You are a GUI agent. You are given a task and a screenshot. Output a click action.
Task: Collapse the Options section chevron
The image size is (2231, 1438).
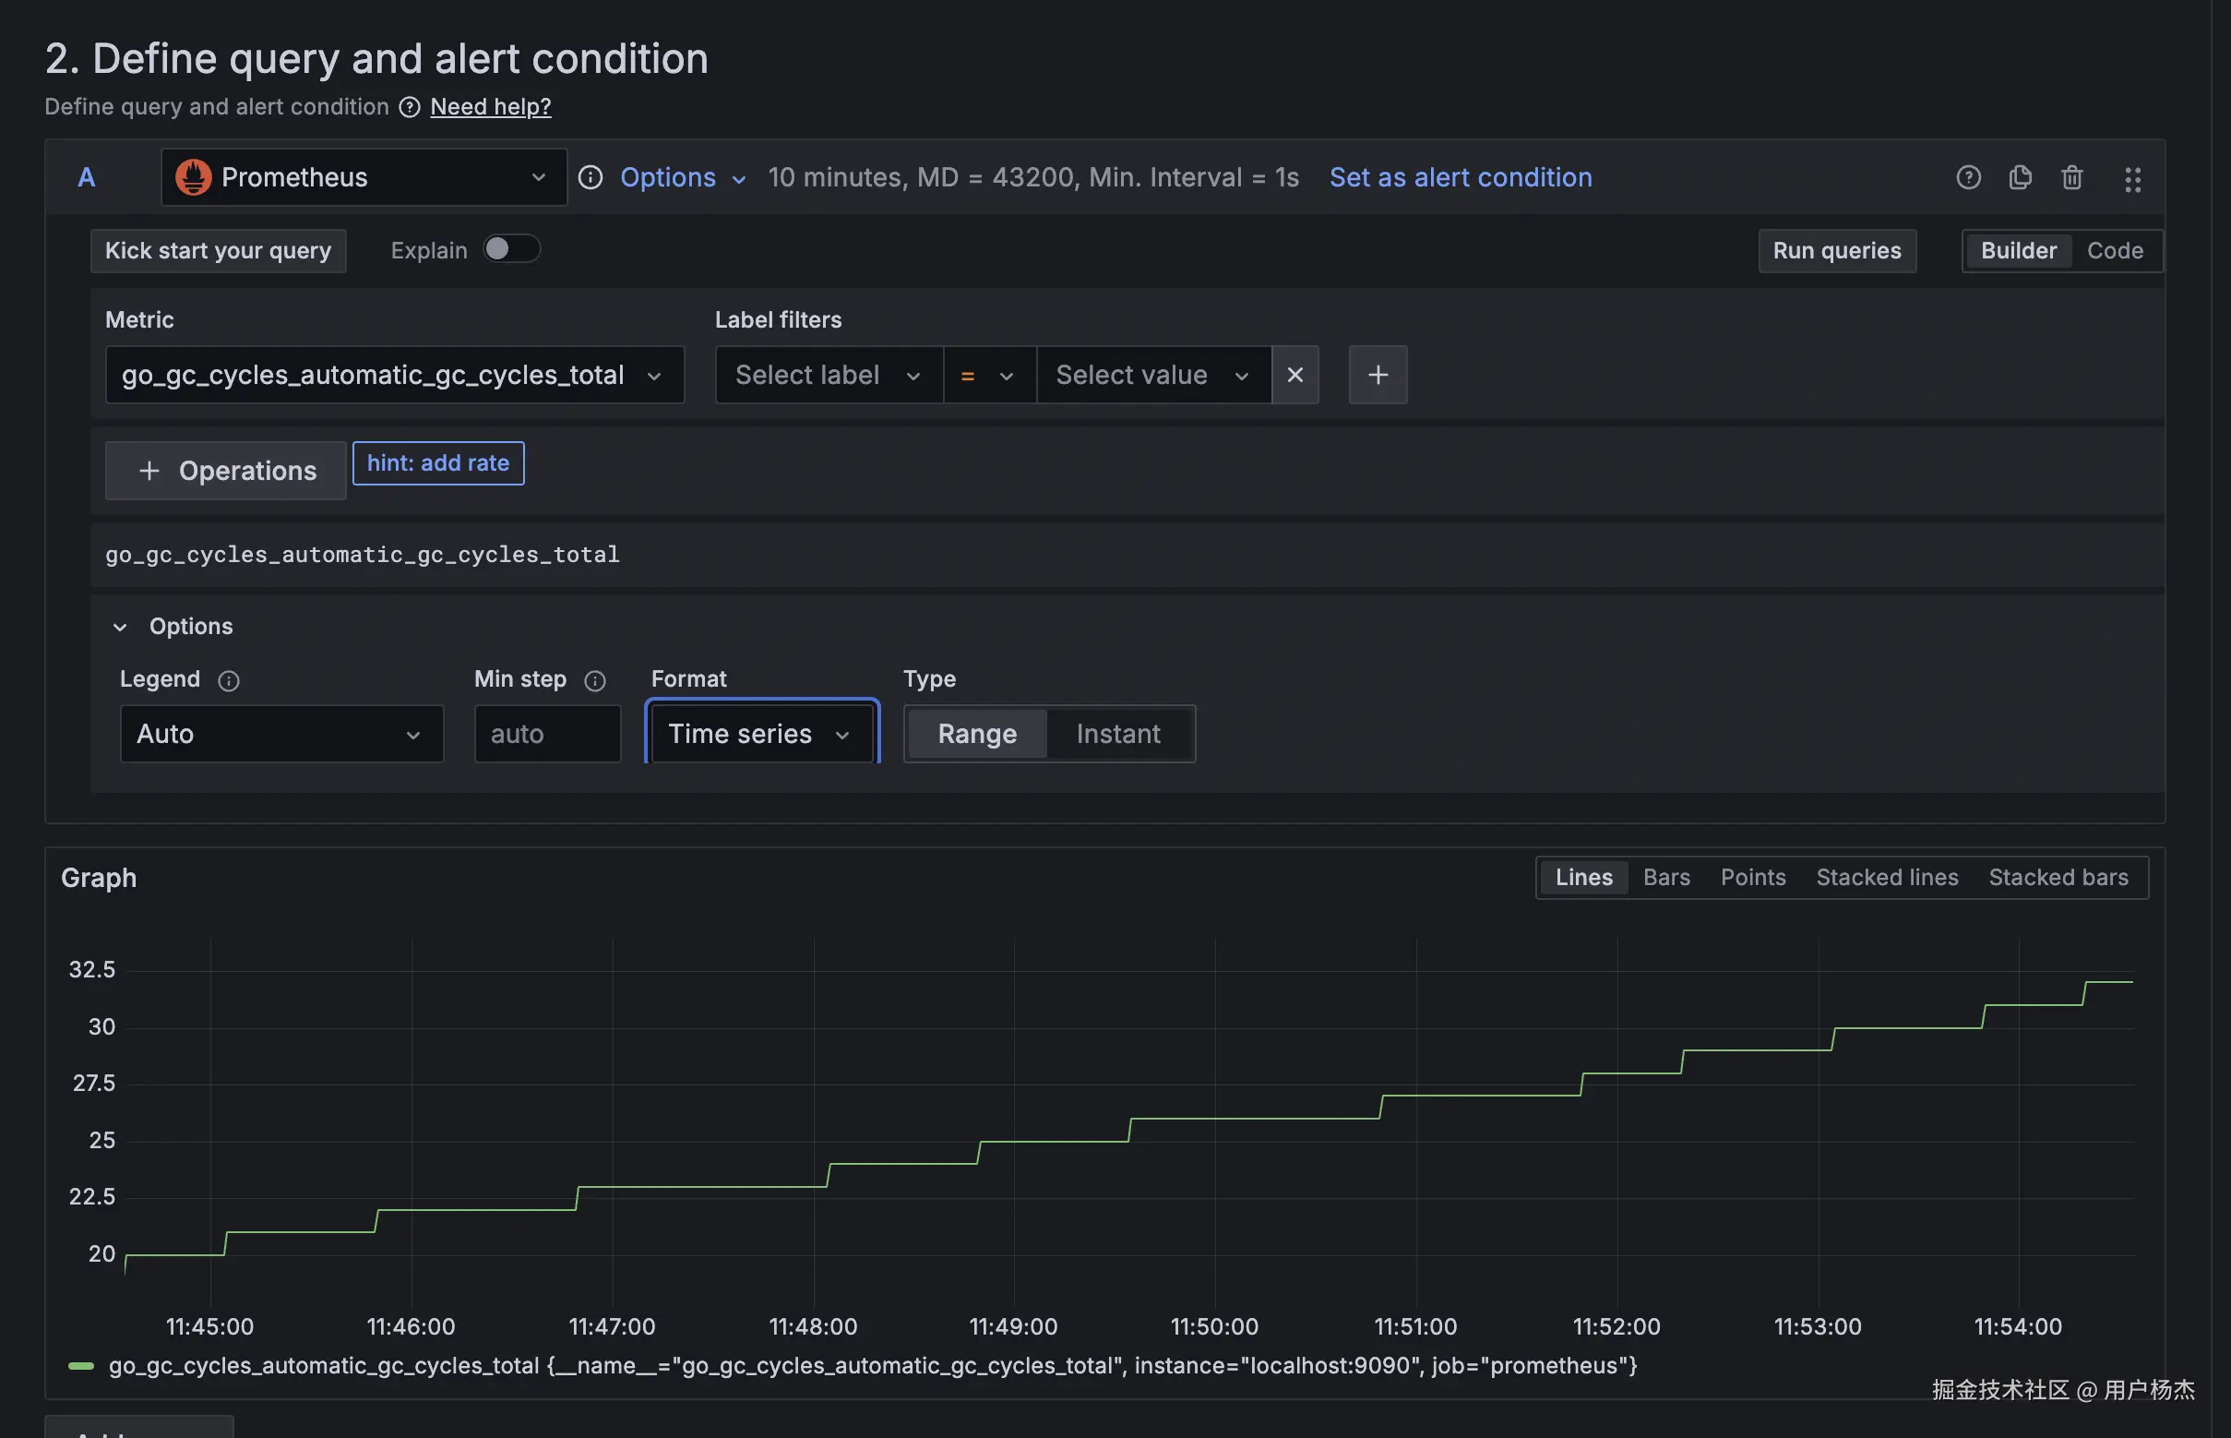[119, 627]
